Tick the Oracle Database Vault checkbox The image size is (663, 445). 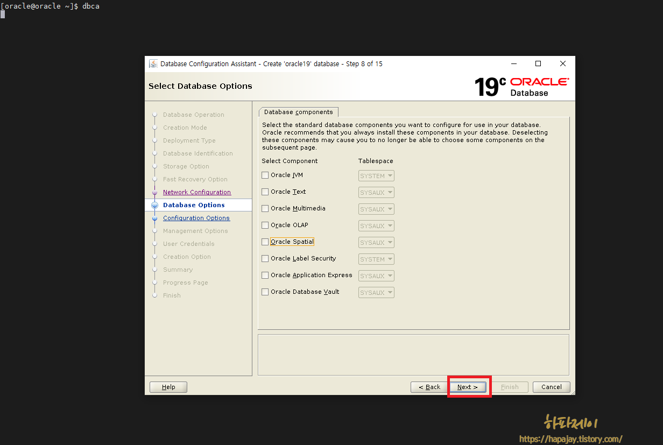[x=265, y=292]
